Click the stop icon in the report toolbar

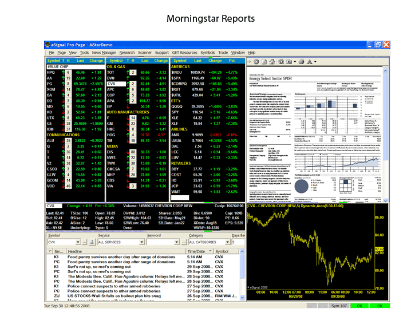pos(256,62)
